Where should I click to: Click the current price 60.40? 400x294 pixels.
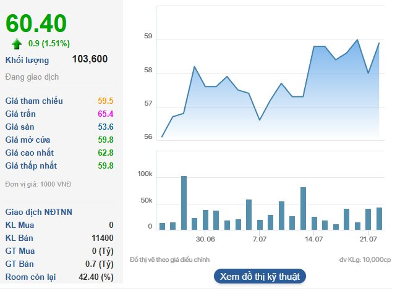pyautogui.click(x=36, y=23)
